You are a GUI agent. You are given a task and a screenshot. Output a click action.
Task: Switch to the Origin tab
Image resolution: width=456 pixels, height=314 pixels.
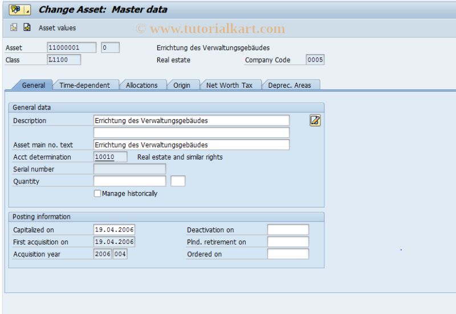(x=182, y=85)
